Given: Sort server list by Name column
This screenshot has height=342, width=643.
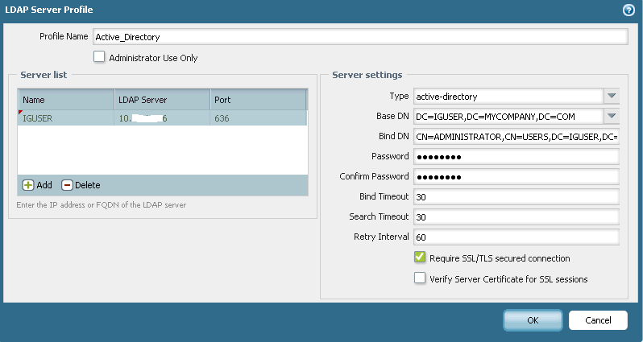Looking at the screenshot, I should [65, 100].
